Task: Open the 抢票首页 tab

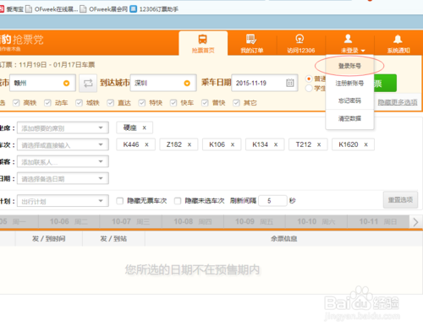Action: [203, 43]
